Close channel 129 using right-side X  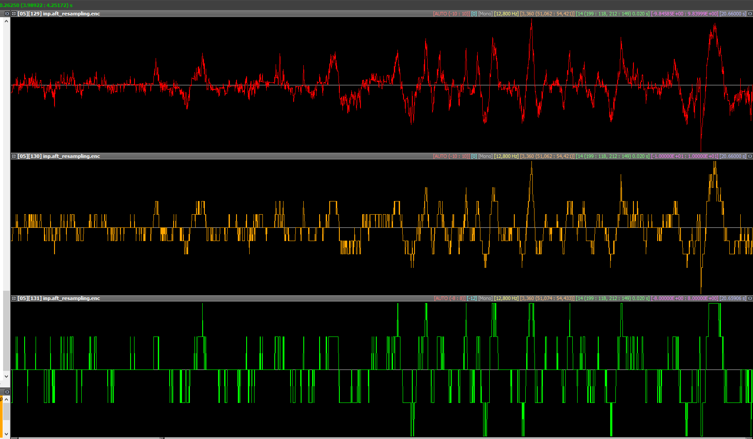[750, 14]
